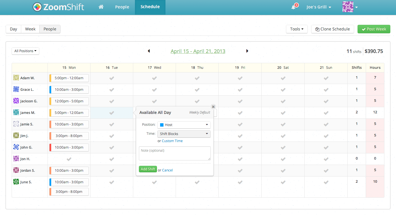Go to previous week arrow

click(x=149, y=51)
